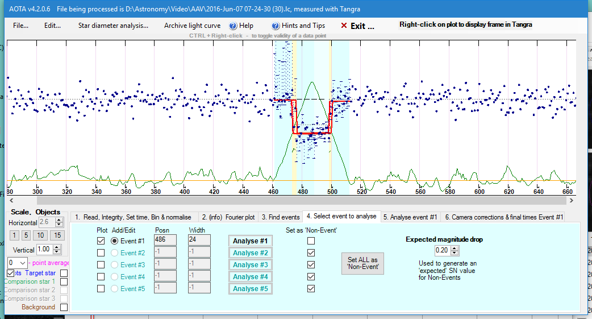Click the Analyse #3 button
The width and height of the screenshot is (592, 319).
point(251,264)
